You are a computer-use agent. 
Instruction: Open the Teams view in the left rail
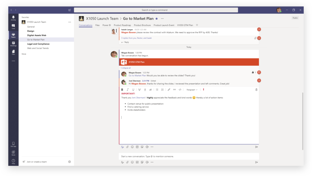pos(13,35)
